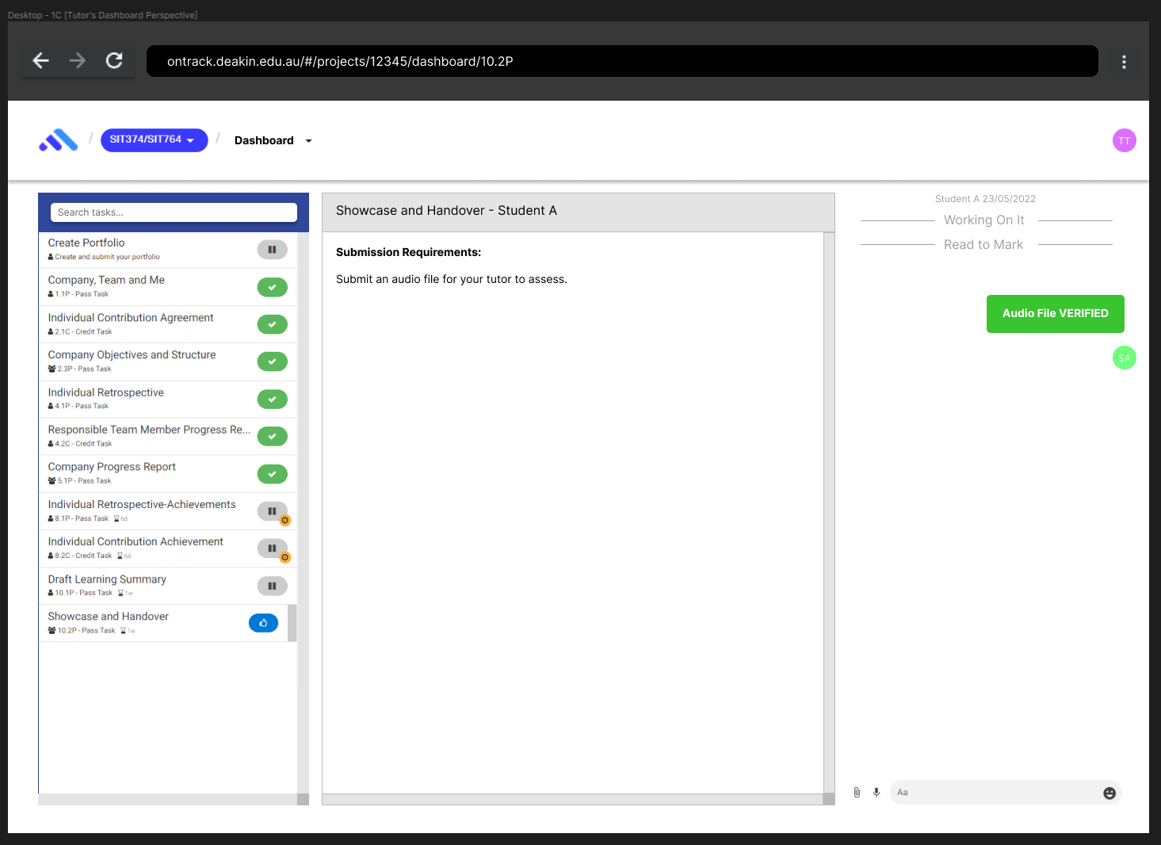The width and height of the screenshot is (1161, 845).
Task: Click the SA student avatar
Action: (x=1124, y=358)
